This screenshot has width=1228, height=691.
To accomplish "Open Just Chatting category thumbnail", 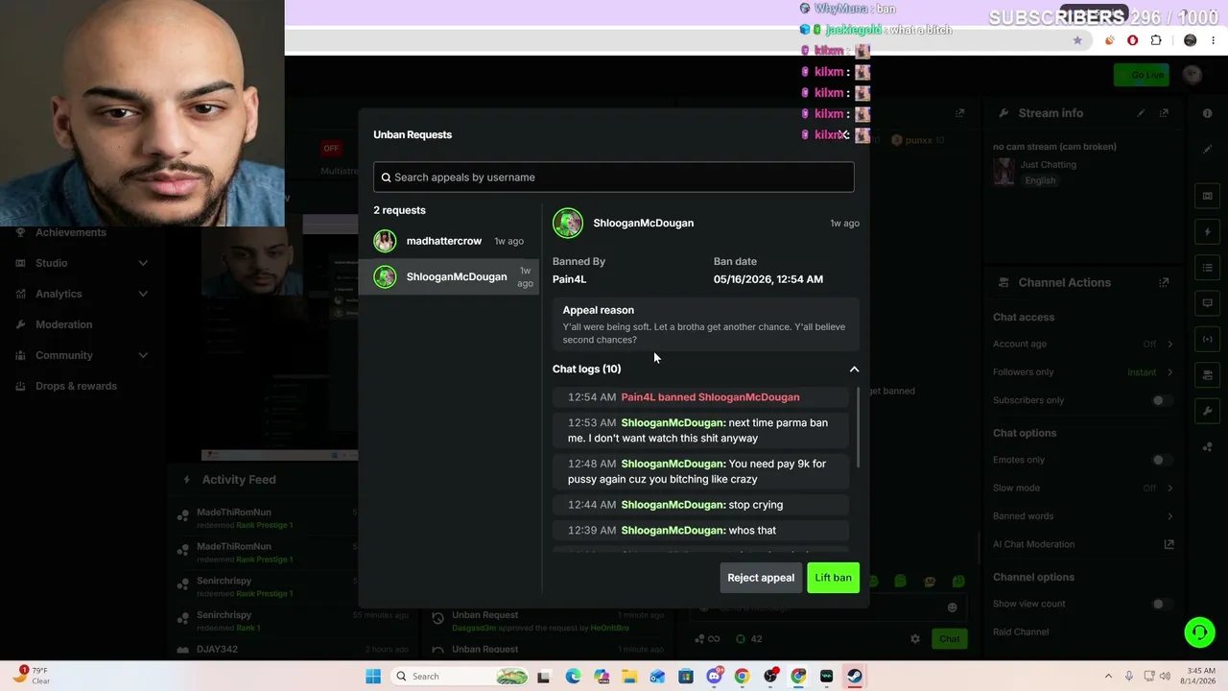I will coord(1004,172).
